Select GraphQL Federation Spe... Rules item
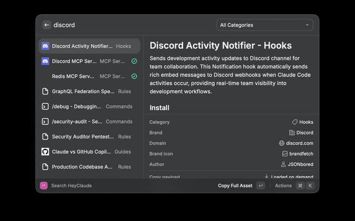355x221 pixels. coord(89,91)
